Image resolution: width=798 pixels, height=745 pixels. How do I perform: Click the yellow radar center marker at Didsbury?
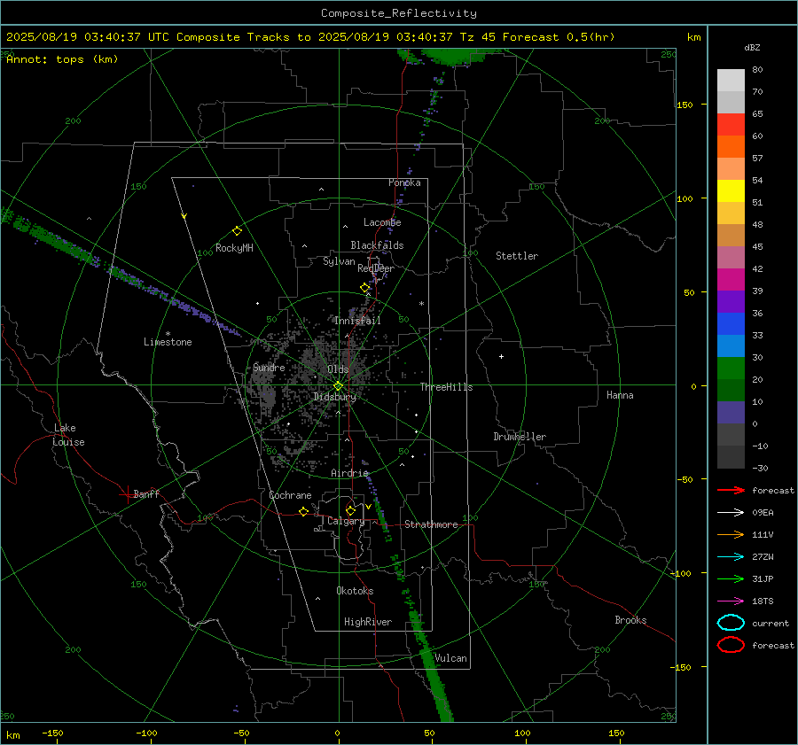coord(338,386)
